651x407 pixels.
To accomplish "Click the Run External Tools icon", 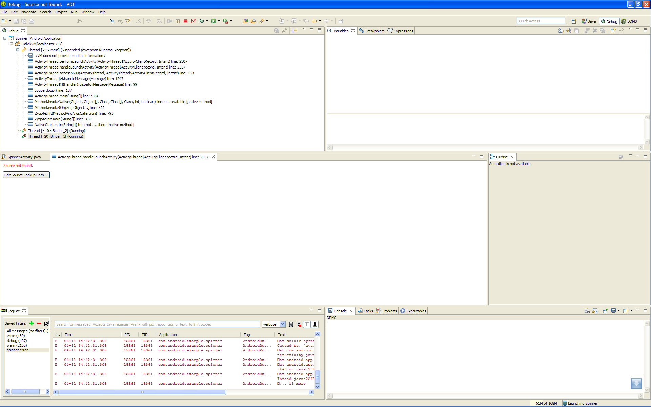I will 226,21.
